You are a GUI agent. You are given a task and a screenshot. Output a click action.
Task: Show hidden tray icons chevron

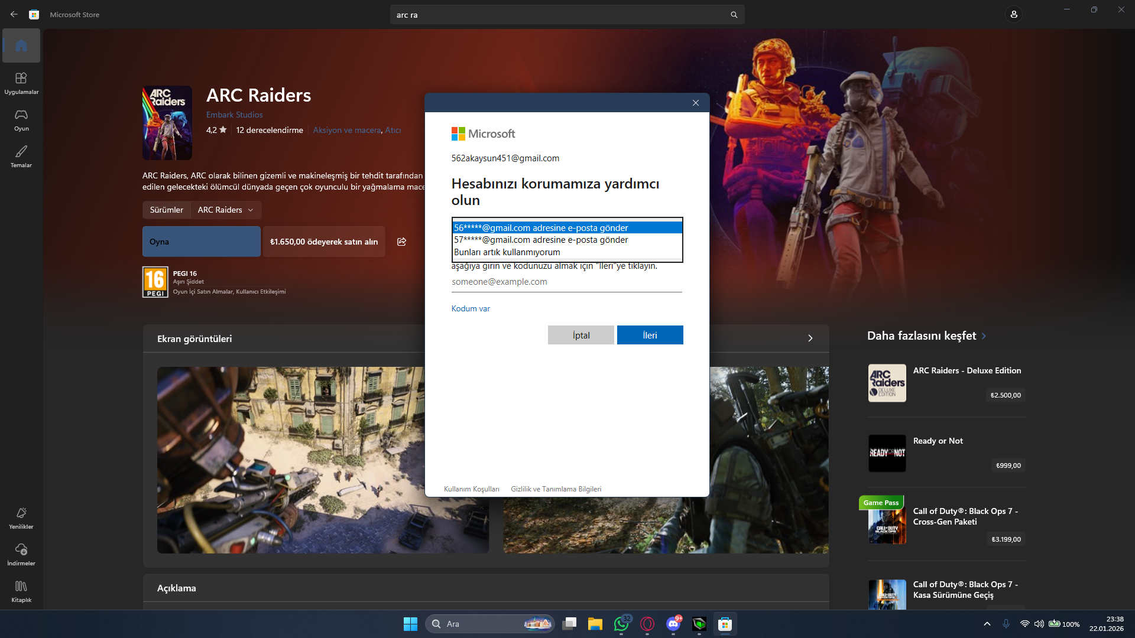click(x=987, y=624)
